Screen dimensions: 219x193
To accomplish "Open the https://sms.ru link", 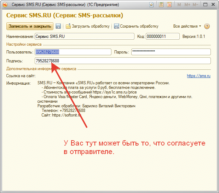I will click(x=199, y=76).
